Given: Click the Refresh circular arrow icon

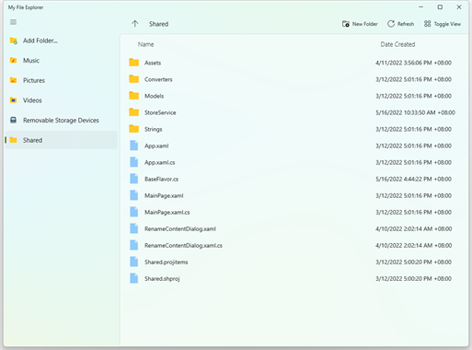Looking at the screenshot, I should click(391, 24).
